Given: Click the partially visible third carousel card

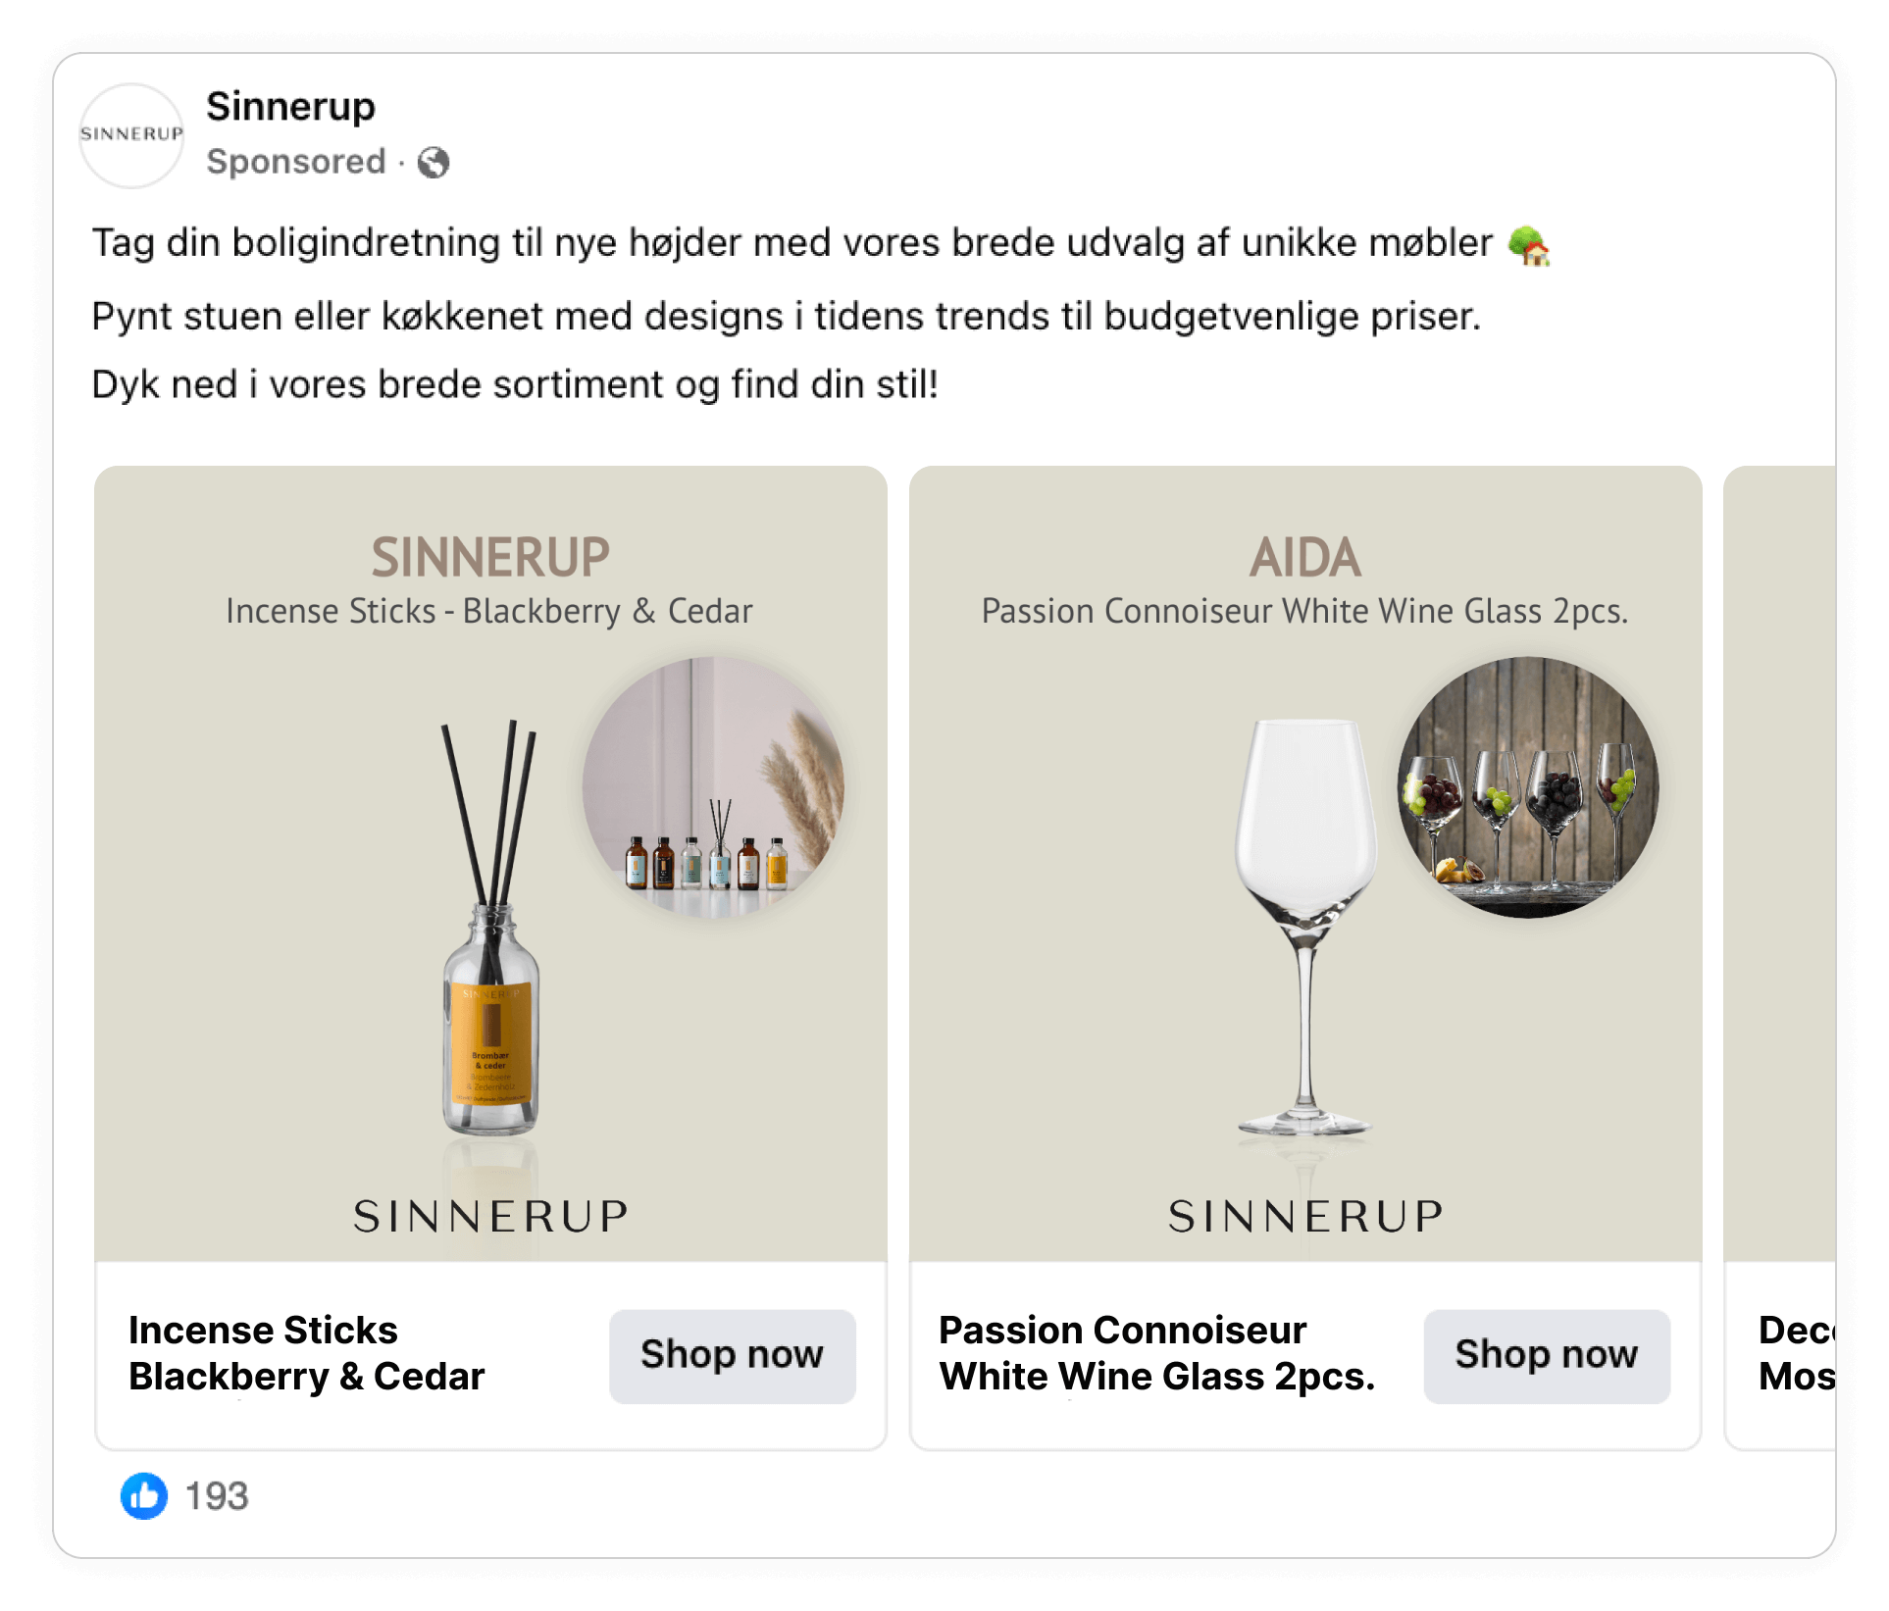Looking at the screenshot, I should (x=1780, y=957).
